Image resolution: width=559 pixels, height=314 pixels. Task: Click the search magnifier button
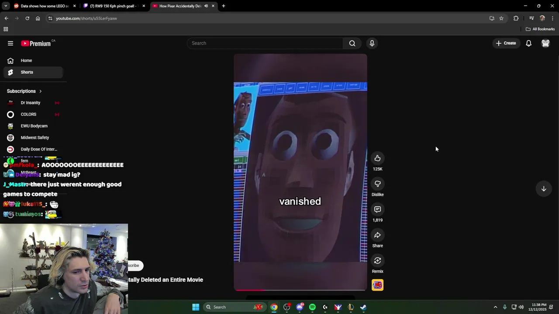352,43
